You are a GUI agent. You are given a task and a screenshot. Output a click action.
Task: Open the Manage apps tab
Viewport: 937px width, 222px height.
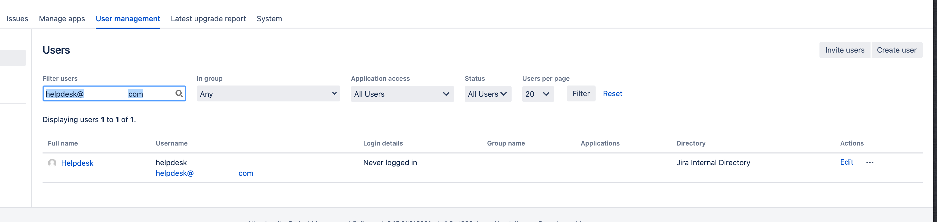click(62, 19)
